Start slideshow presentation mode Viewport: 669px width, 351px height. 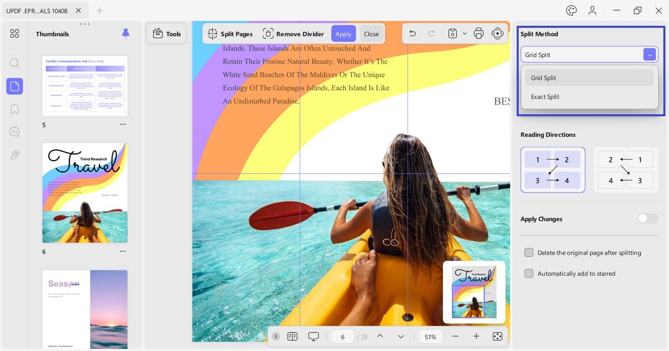[x=313, y=336]
